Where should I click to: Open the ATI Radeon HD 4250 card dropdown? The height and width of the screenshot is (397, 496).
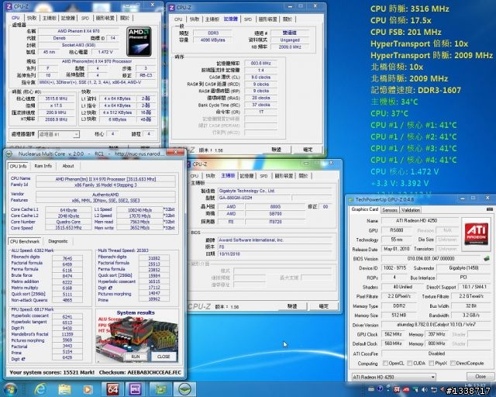tap(394, 377)
